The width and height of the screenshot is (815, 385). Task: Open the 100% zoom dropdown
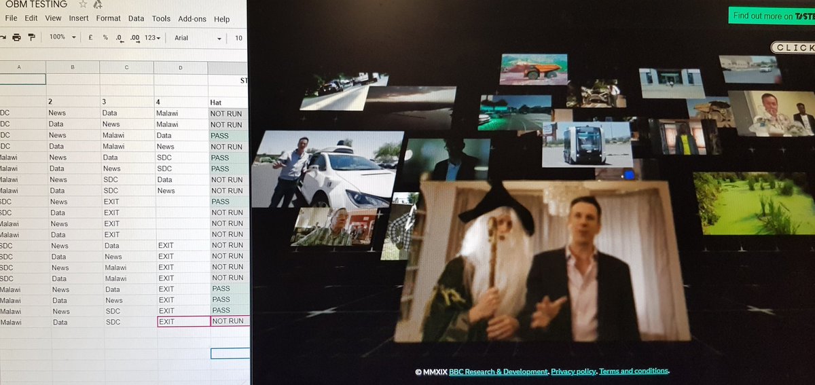[62, 37]
